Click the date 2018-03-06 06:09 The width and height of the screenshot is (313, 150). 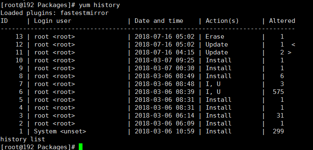coord(164,123)
